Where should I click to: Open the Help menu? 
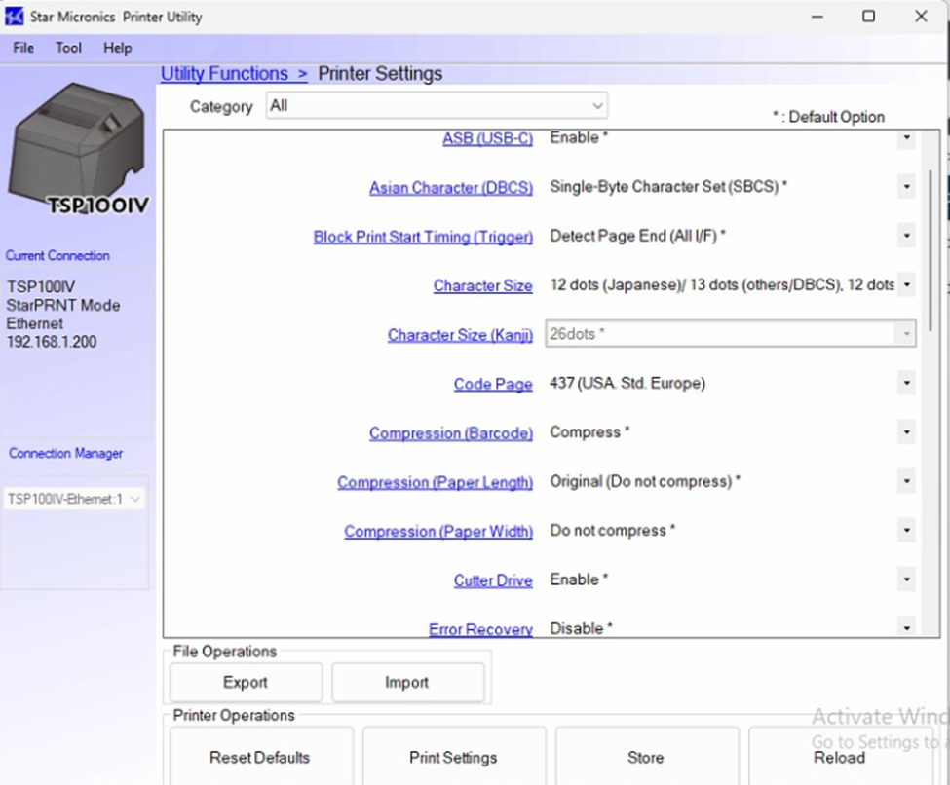(x=118, y=48)
